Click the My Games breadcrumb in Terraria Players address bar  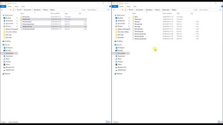37,10
